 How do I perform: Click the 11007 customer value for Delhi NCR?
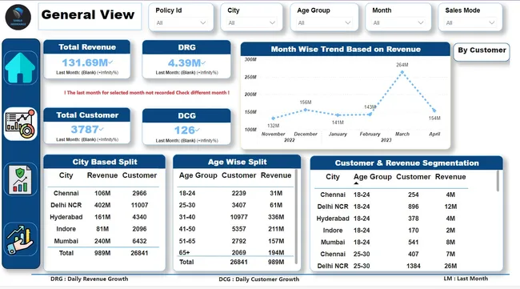(x=139, y=205)
